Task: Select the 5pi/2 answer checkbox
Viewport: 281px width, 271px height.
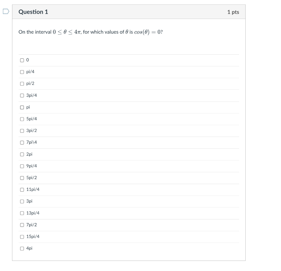Action: pos(22,178)
